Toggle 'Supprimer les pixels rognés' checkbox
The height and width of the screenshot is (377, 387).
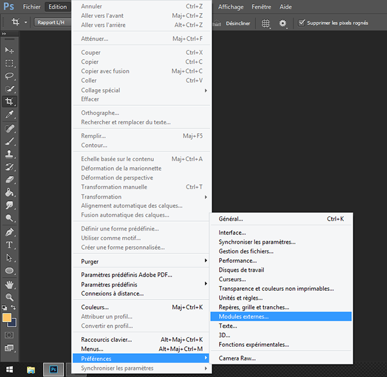[302, 23]
